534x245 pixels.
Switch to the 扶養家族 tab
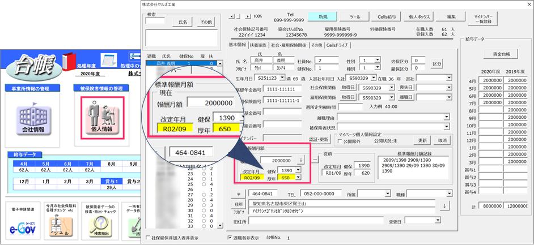pos(259,45)
